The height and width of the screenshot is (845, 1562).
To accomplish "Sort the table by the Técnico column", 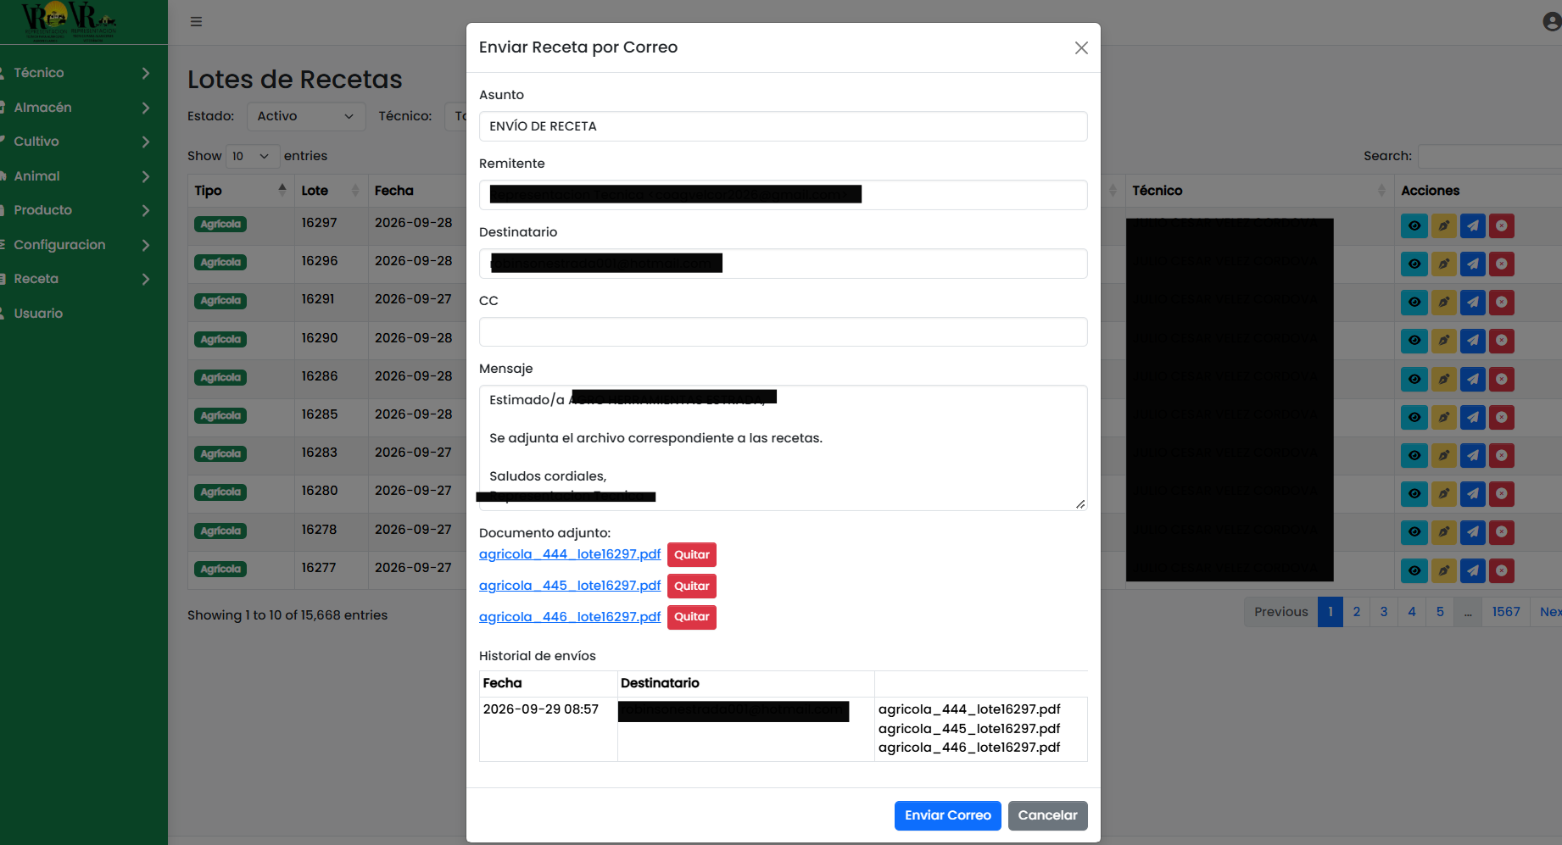I will [x=1259, y=191].
